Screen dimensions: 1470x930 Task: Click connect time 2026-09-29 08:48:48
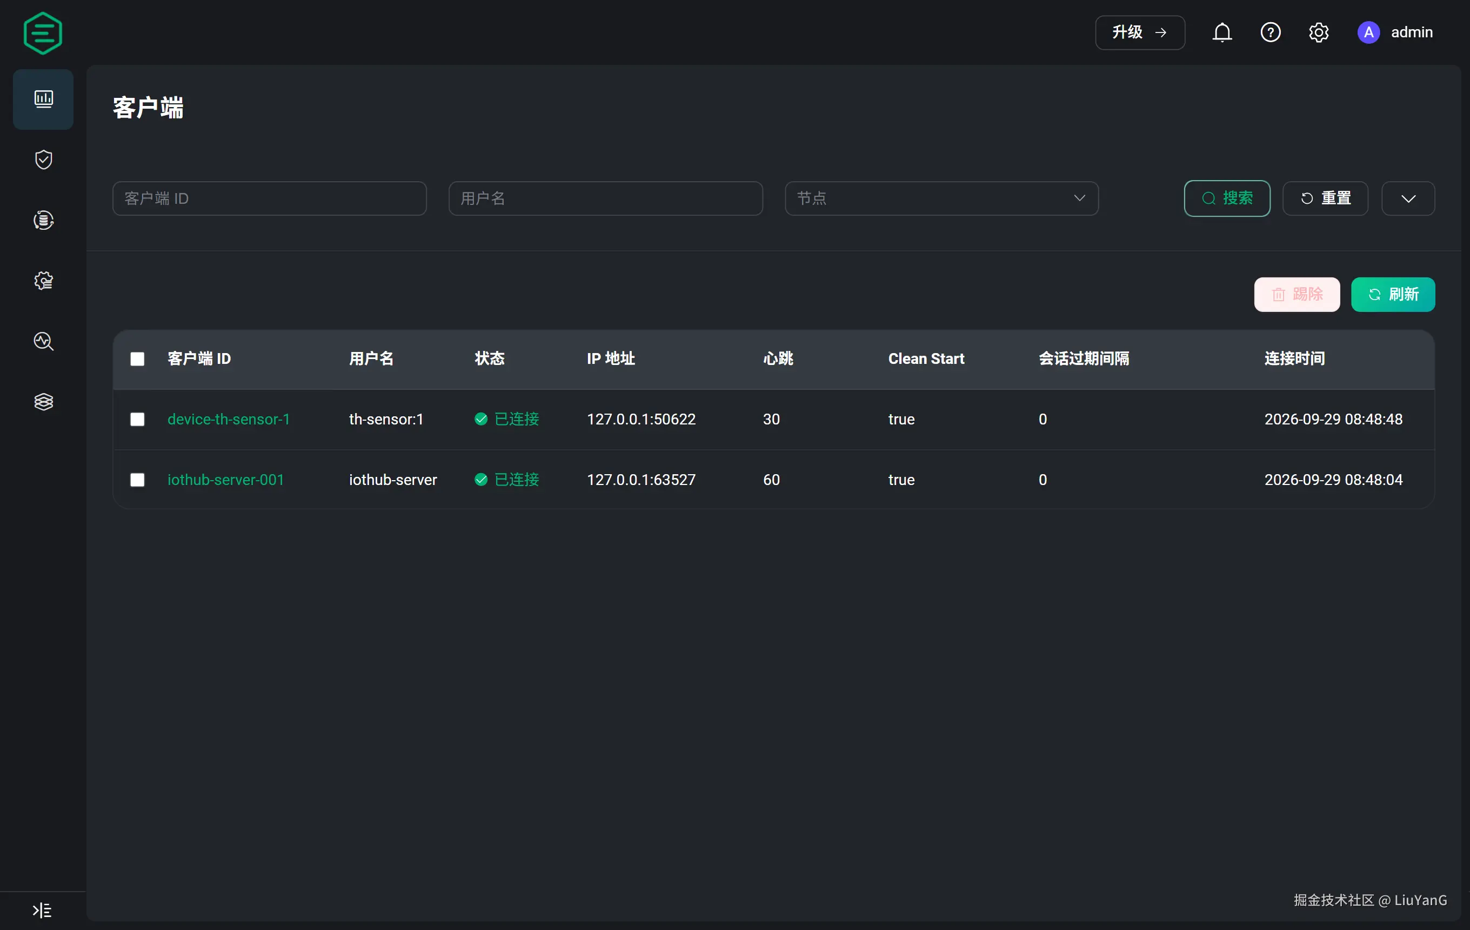pos(1333,419)
